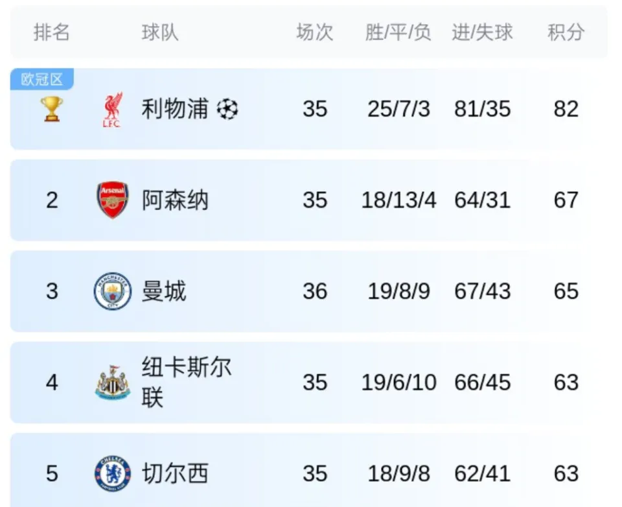Open the 切尔西 team link

pyautogui.click(x=175, y=473)
